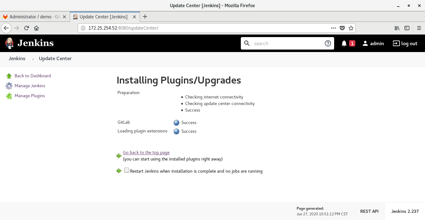Open a new browser tab
The height and width of the screenshot is (220, 425).
coord(145,17)
